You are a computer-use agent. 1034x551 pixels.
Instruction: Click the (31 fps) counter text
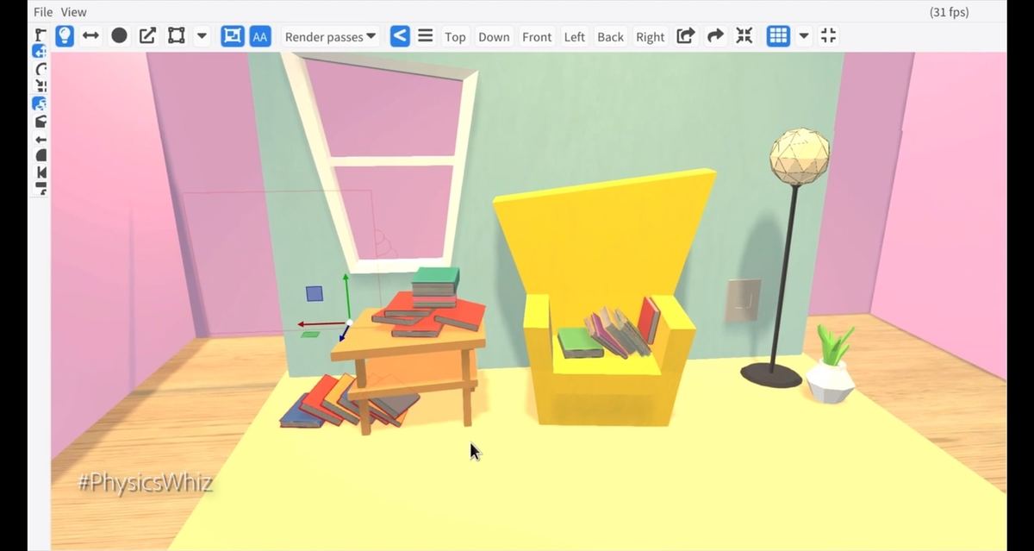949,12
